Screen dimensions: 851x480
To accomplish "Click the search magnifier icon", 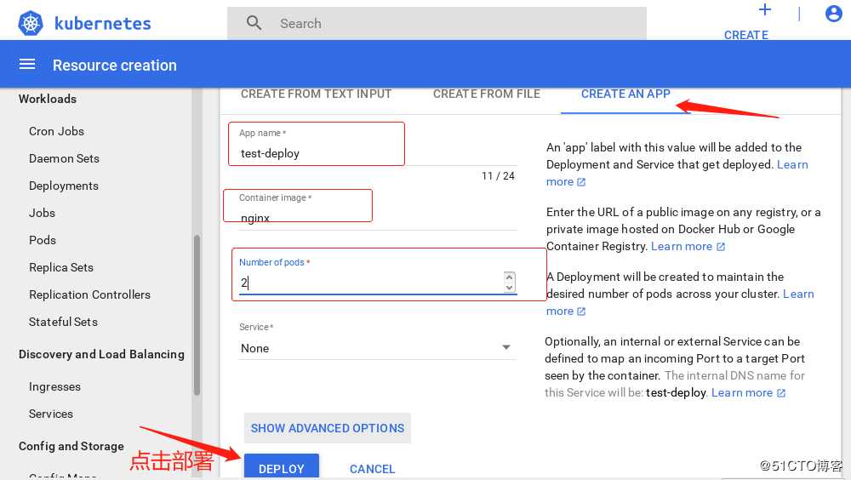I will 254,23.
